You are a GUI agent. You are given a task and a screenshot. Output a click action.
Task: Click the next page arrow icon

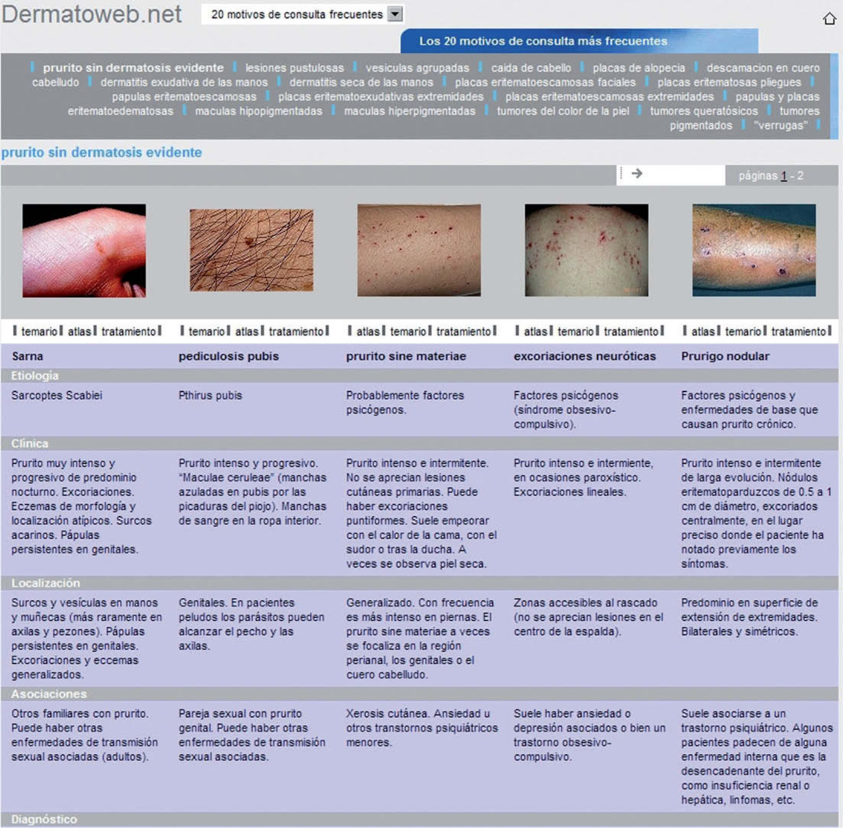636,174
